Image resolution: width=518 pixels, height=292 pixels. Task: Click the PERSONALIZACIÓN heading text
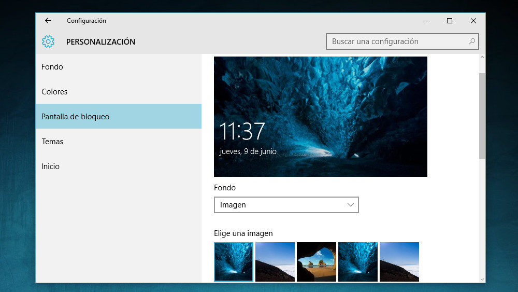[x=101, y=41]
